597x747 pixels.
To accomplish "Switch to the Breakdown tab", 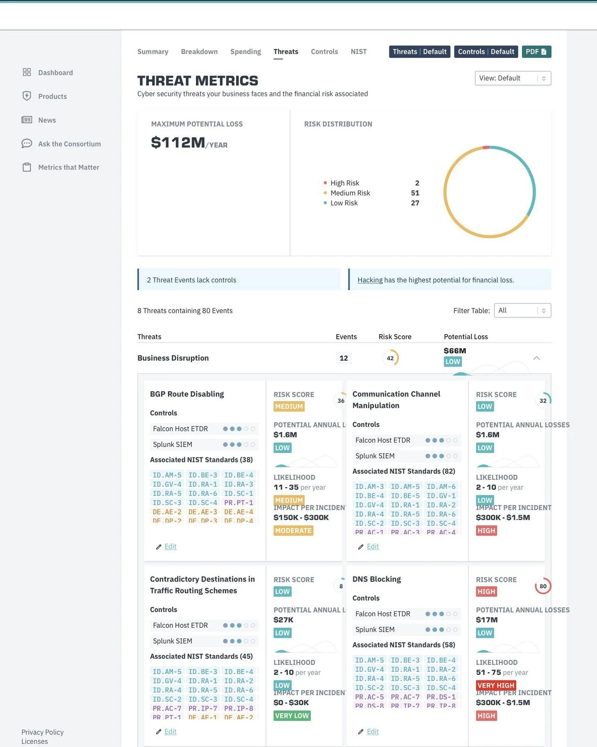I will (x=199, y=51).
